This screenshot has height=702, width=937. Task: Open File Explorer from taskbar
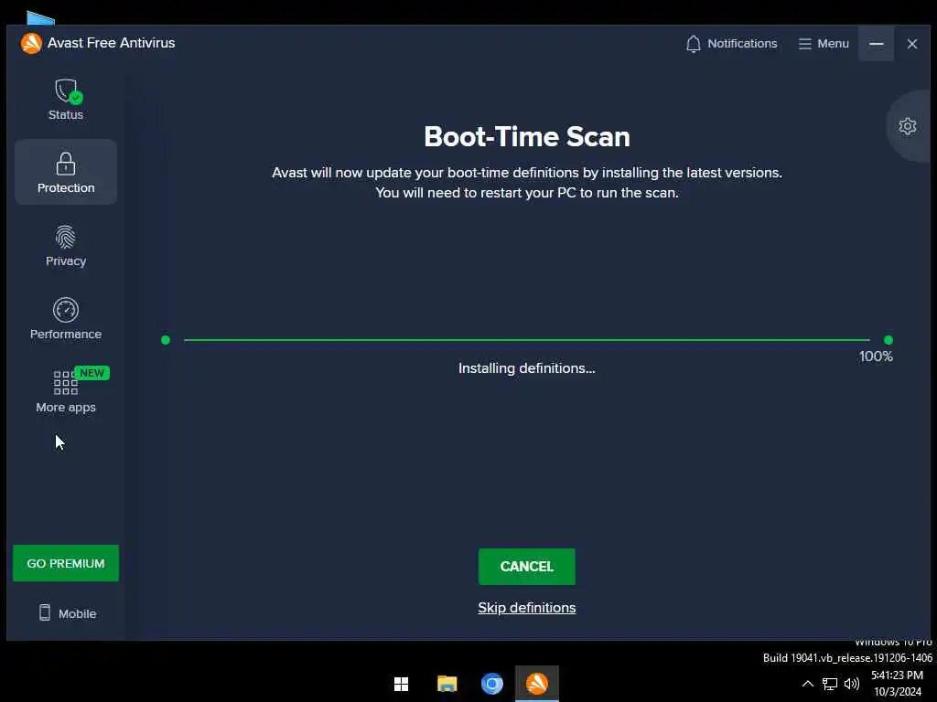[x=447, y=684]
